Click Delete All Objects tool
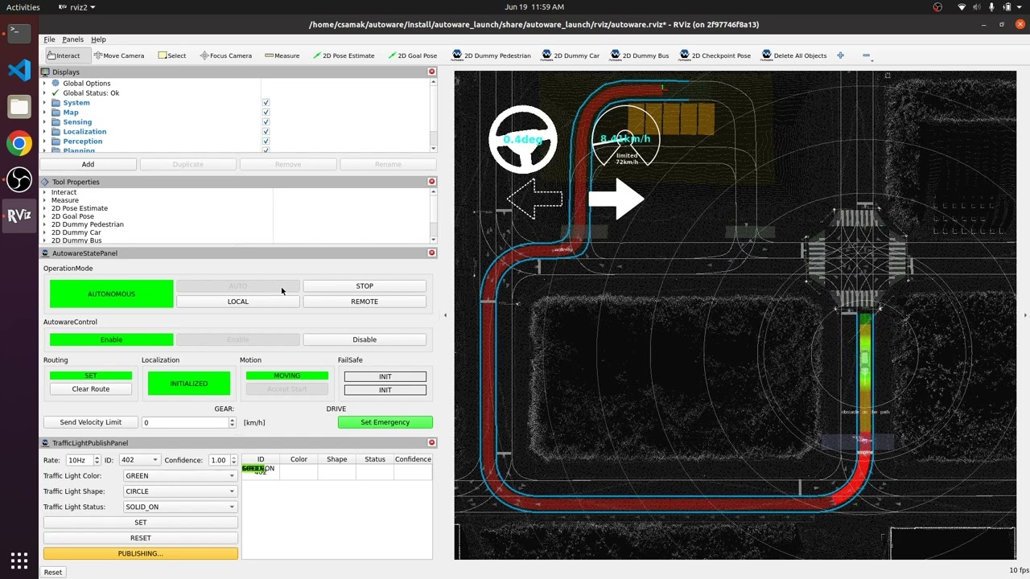 793,55
